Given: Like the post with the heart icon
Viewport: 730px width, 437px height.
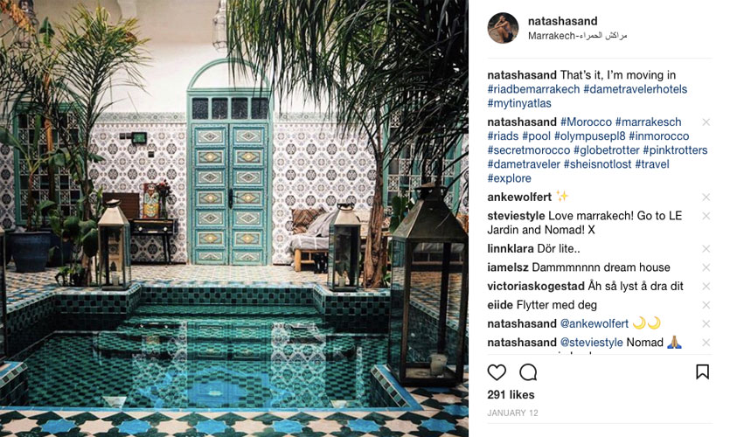Looking at the screenshot, I should point(497,372).
